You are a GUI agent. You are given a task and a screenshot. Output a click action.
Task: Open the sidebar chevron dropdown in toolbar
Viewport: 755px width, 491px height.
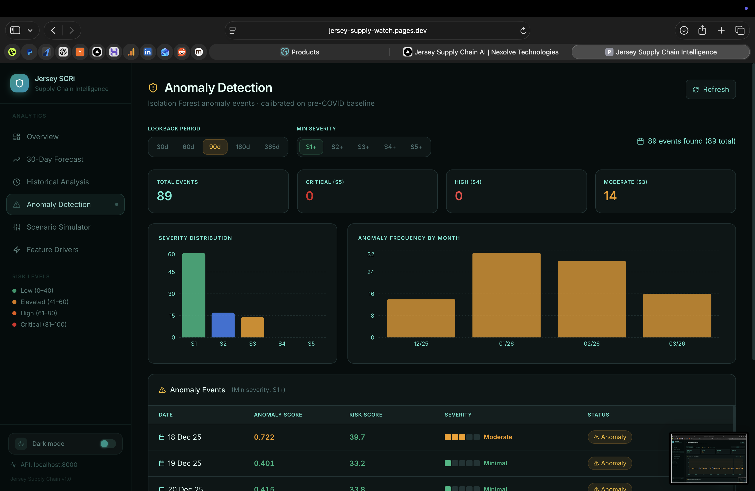pyautogui.click(x=30, y=30)
